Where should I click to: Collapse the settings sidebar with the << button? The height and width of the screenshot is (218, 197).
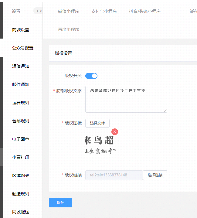point(39,11)
